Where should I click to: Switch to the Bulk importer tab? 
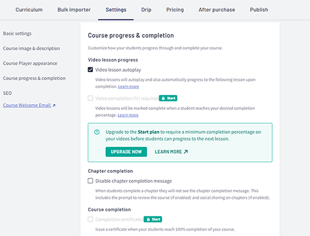pyautogui.click(x=74, y=9)
